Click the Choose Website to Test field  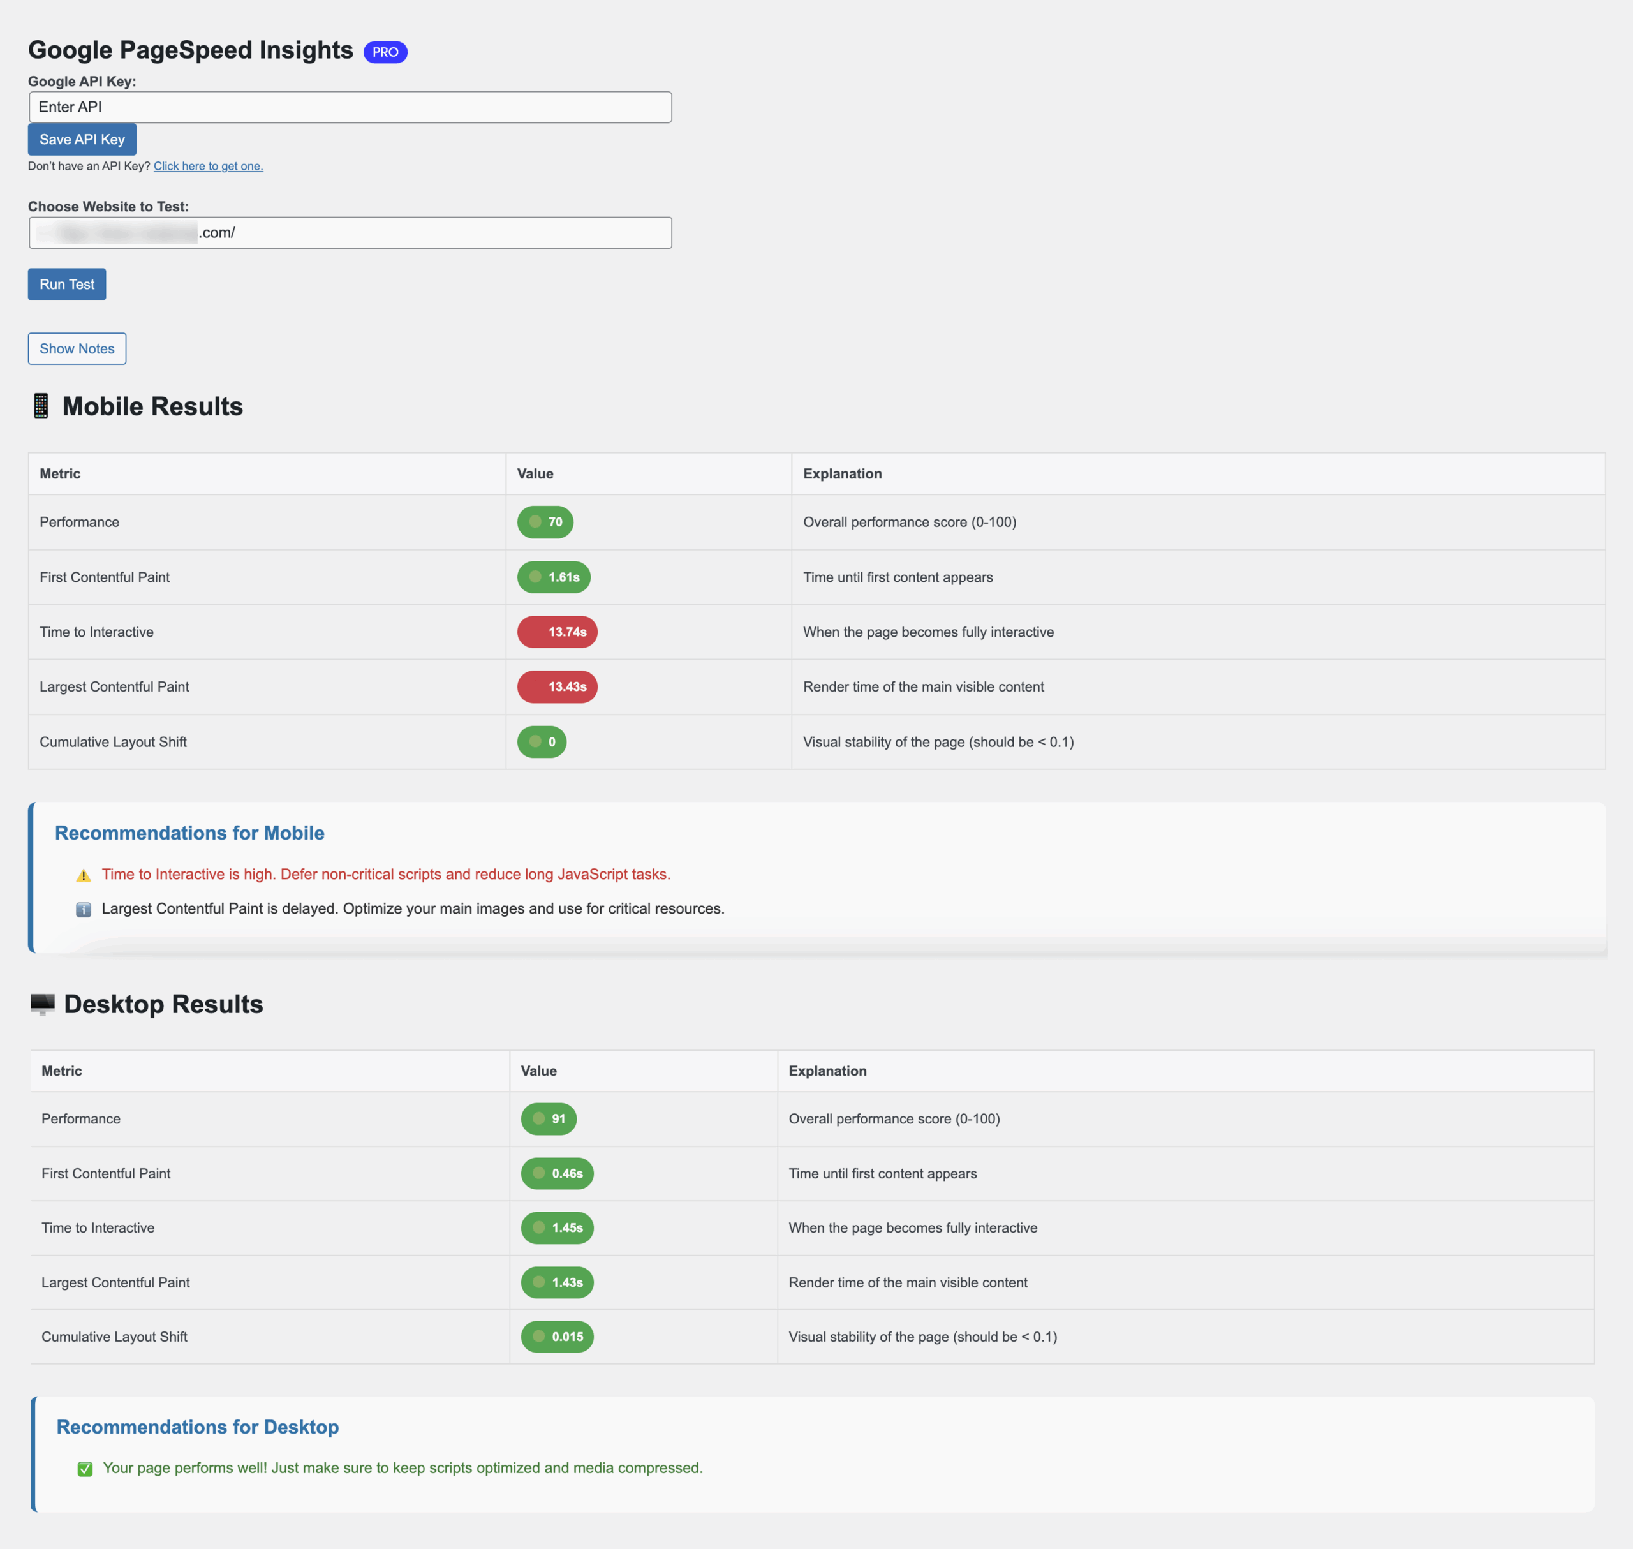click(350, 233)
